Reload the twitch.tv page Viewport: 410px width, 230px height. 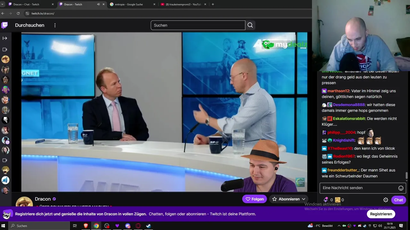coord(18,13)
